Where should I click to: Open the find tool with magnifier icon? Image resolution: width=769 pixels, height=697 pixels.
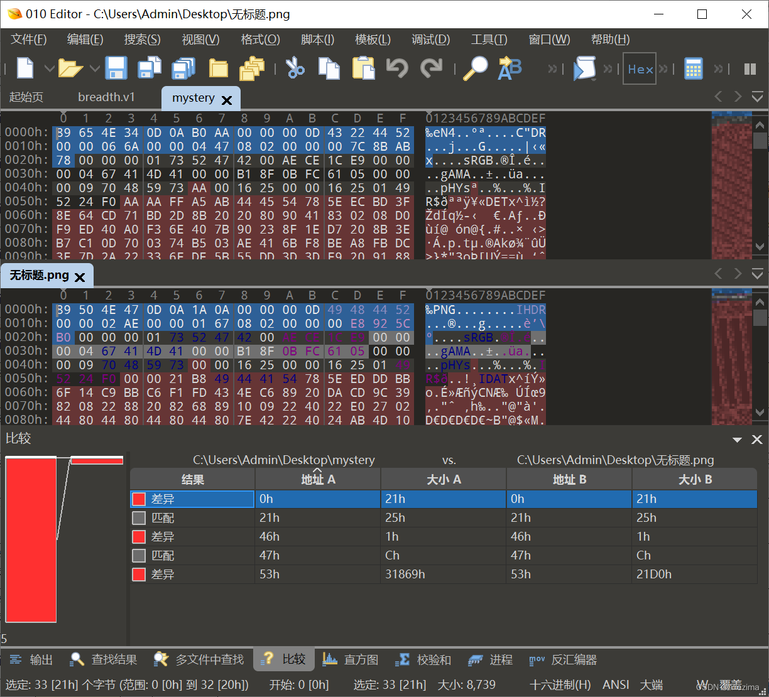475,68
